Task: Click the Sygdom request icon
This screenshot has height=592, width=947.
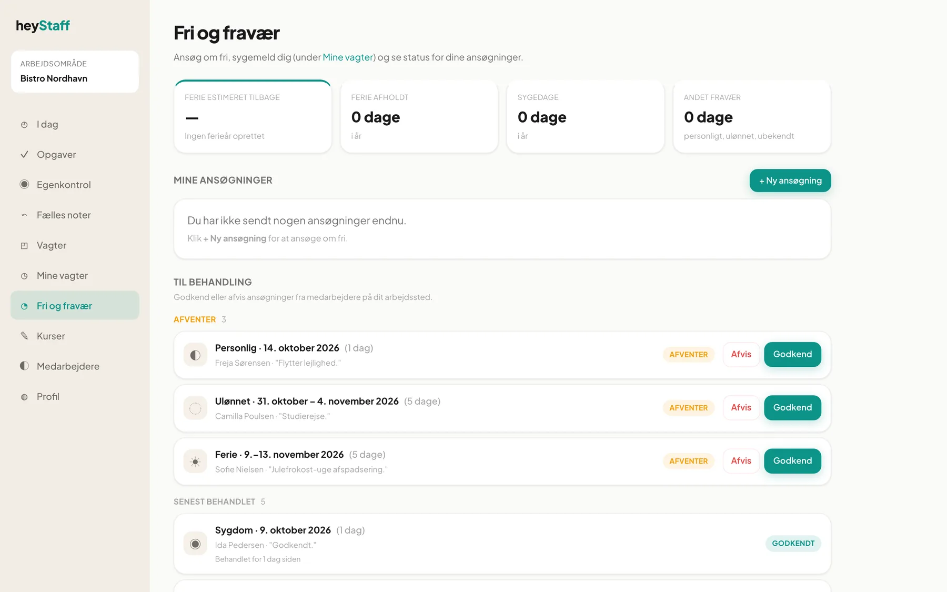Action: click(x=195, y=544)
